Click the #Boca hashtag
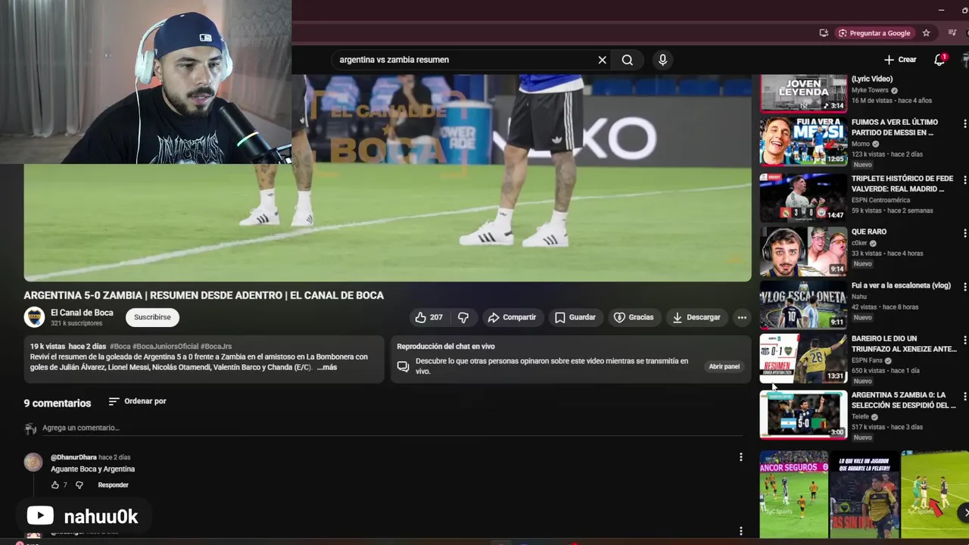969x545 pixels. [120, 347]
